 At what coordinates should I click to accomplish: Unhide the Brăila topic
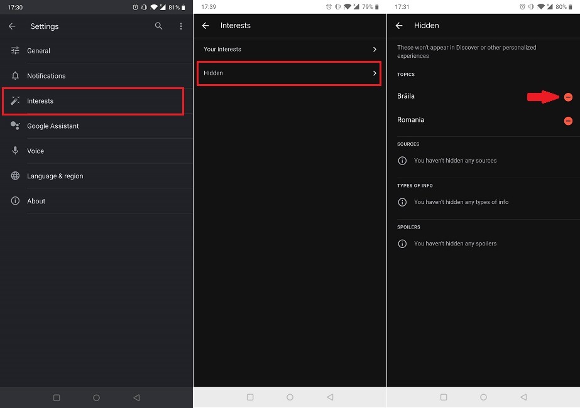click(569, 97)
